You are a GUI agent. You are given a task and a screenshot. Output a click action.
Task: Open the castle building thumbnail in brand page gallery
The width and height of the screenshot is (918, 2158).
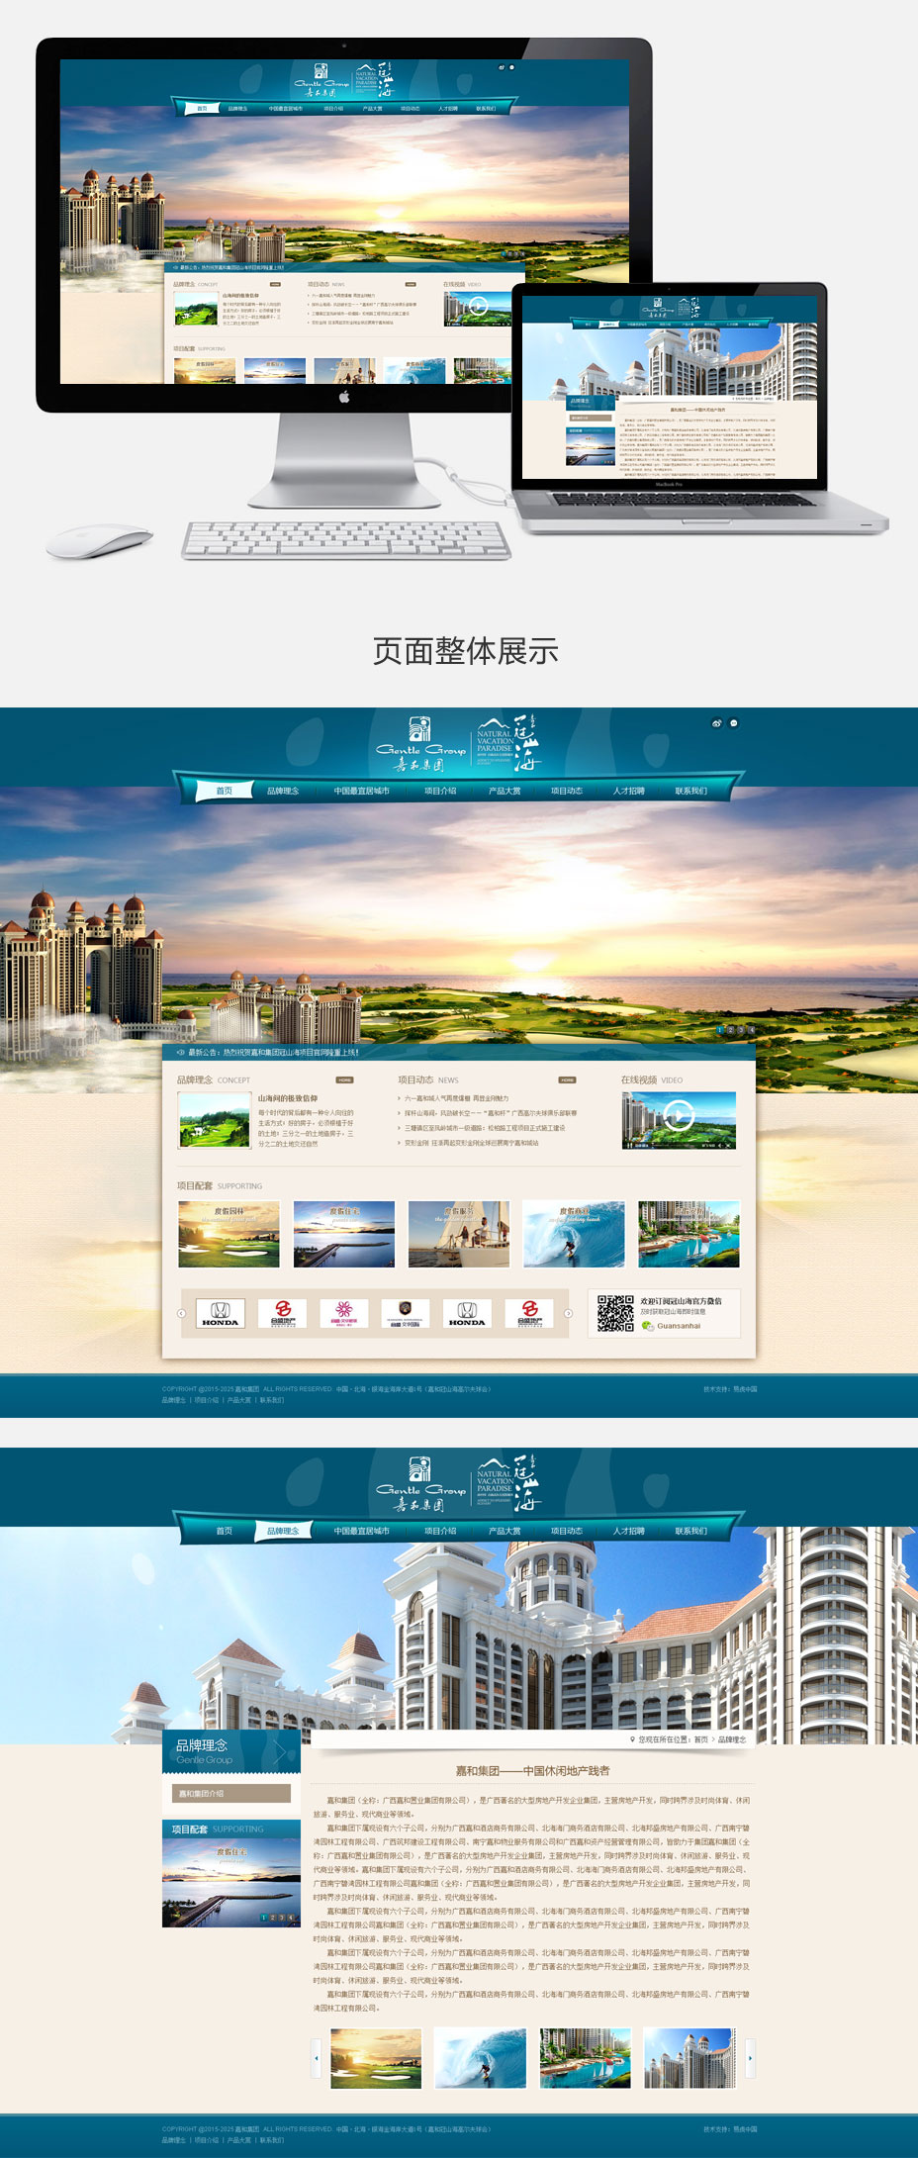(x=689, y=2058)
